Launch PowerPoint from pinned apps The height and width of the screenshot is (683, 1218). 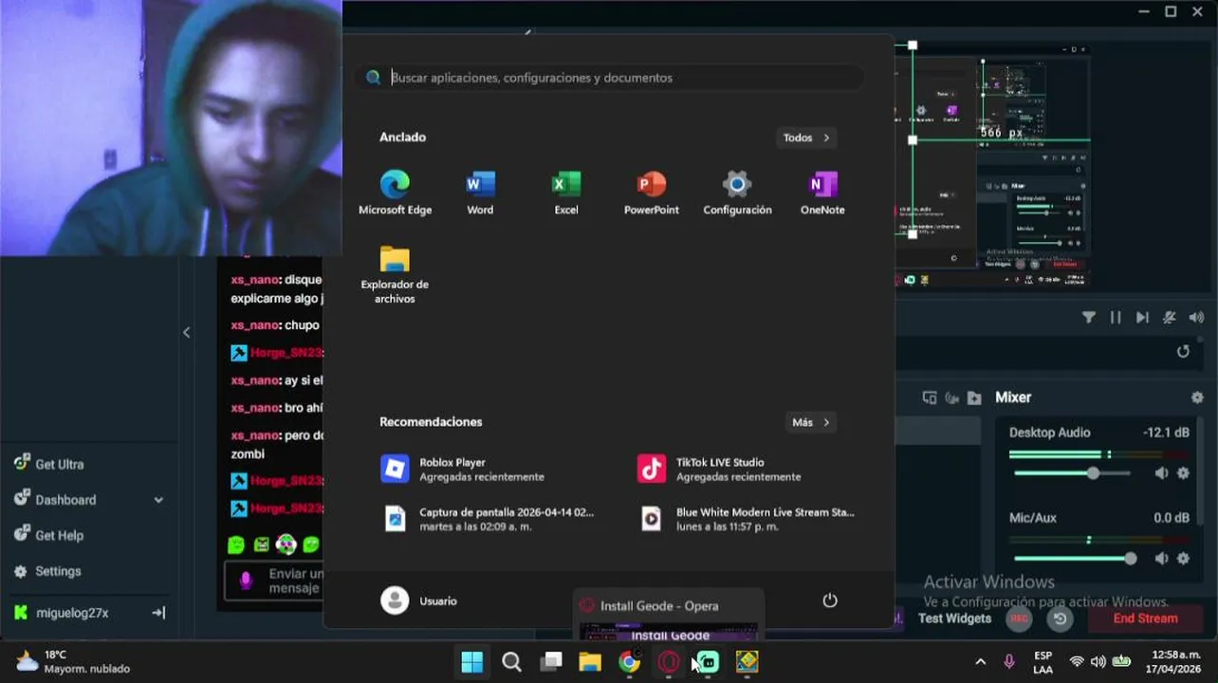[652, 193]
